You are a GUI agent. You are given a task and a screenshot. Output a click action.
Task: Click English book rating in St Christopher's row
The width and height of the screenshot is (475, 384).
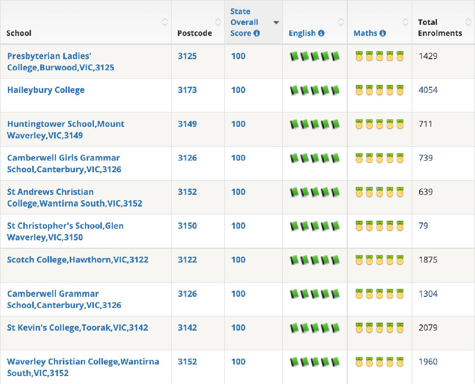[x=315, y=226]
